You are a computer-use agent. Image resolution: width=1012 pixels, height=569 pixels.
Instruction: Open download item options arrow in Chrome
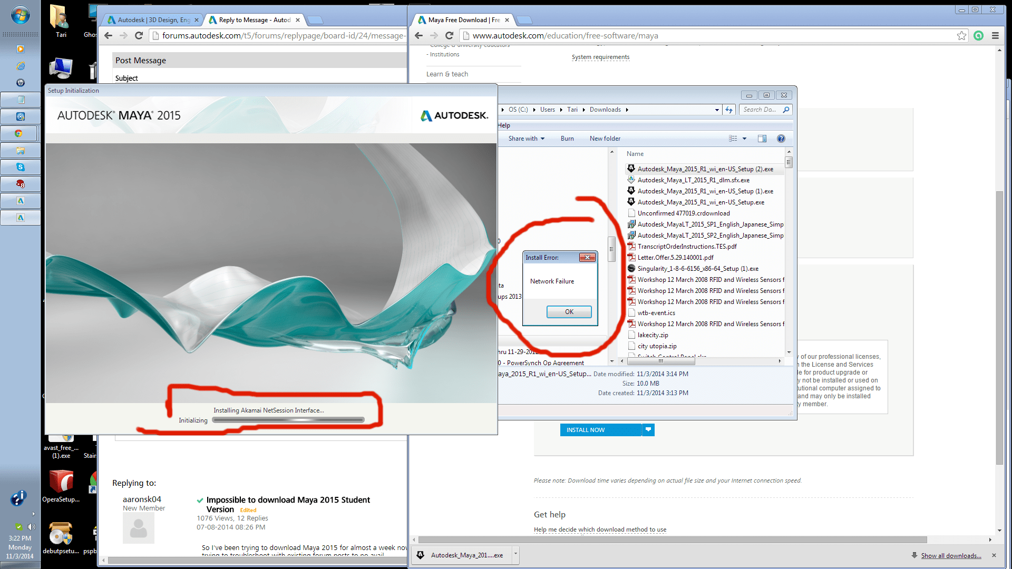pyautogui.click(x=515, y=555)
